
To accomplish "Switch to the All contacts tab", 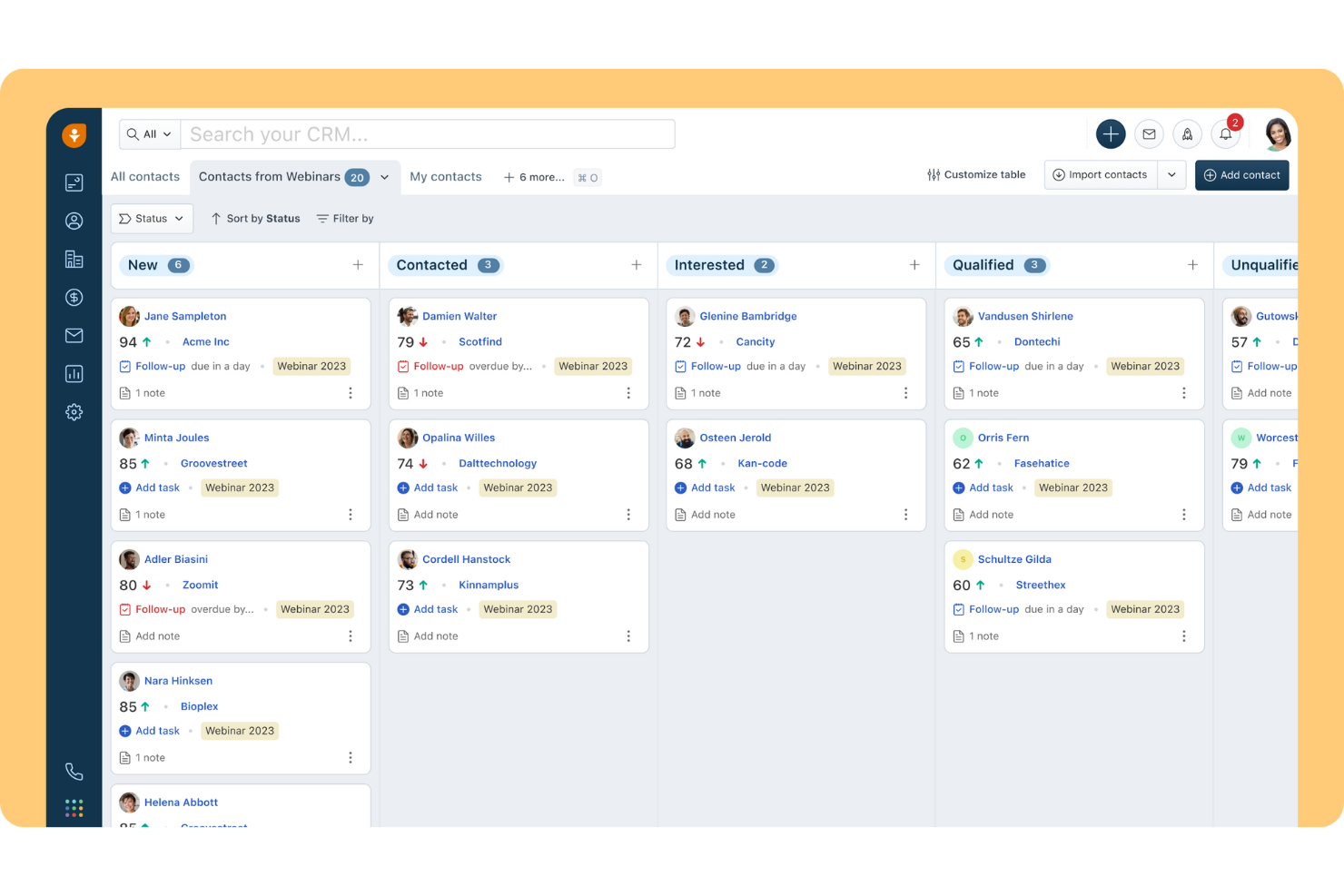I will 144,176.
